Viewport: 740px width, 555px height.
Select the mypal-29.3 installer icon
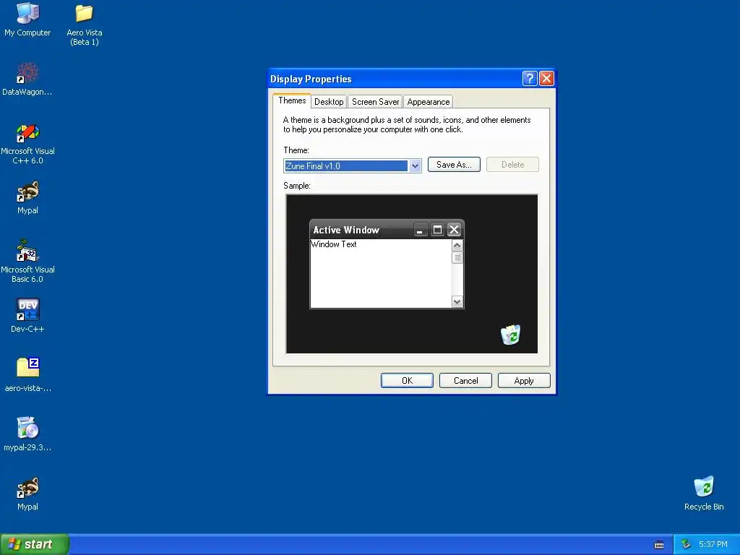(27, 434)
